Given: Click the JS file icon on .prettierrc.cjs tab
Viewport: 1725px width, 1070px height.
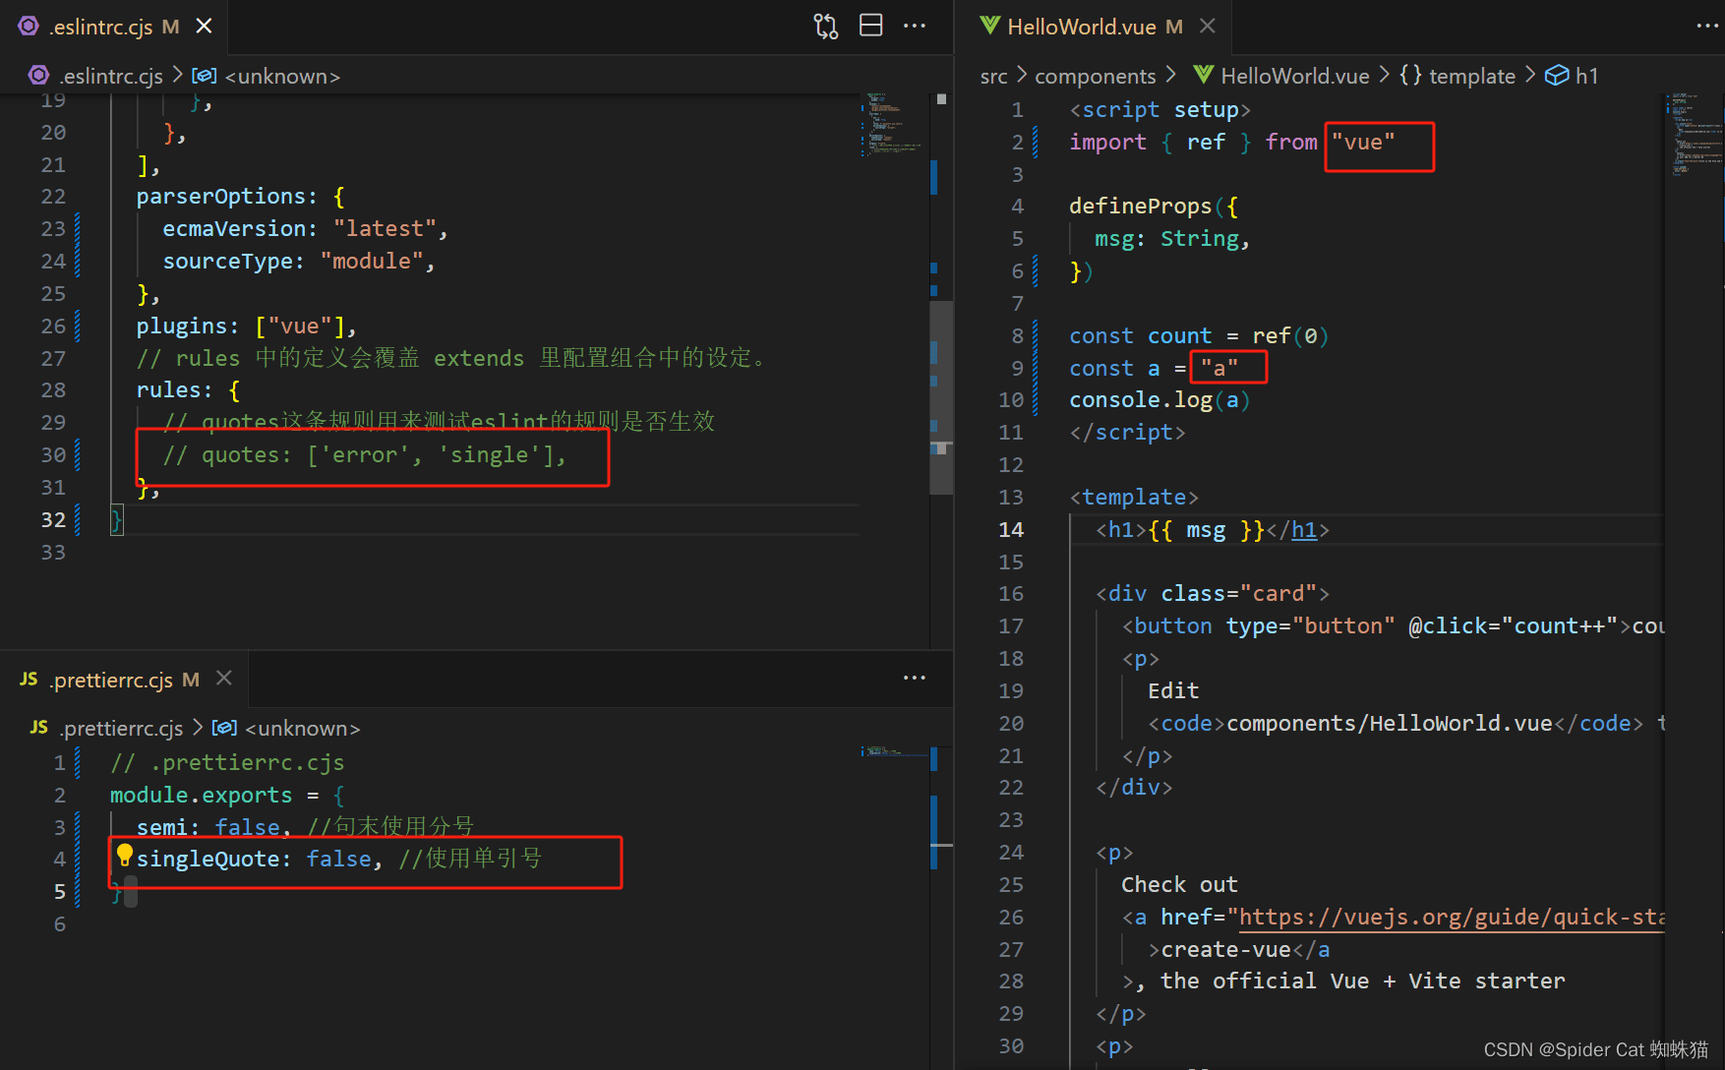Looking at the screenshot, I should point(29,679).
